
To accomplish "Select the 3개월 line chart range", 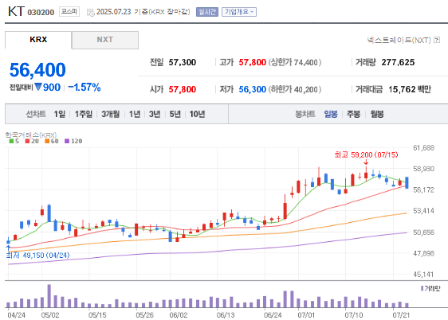I will [111, 114].
